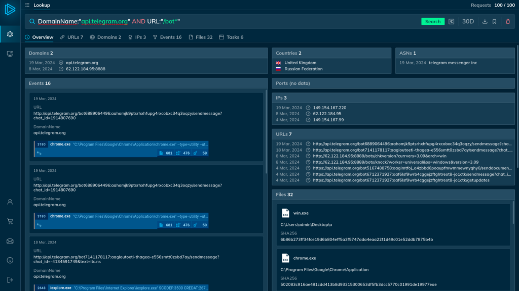Click the ANY.RUN logo icon
Image resolution: width=519 pixels, height=291 pixels.
tap(10, 9)
